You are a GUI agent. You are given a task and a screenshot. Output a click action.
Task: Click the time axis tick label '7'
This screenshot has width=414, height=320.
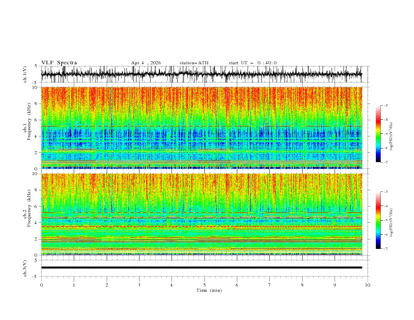point(270,285)
